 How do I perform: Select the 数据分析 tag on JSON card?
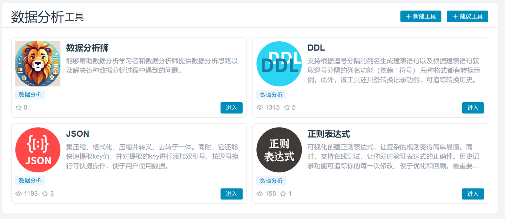pyautogui.click(x=30, y=181)
